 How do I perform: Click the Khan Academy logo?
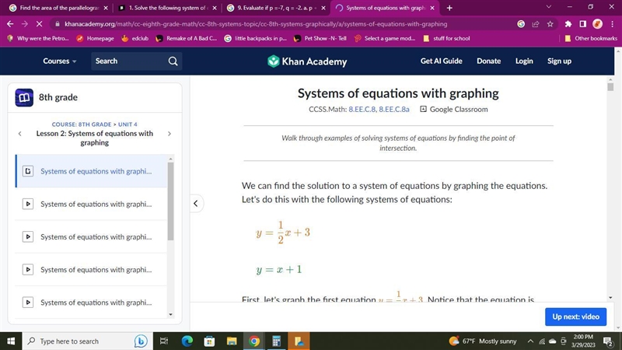coord(307,61)
